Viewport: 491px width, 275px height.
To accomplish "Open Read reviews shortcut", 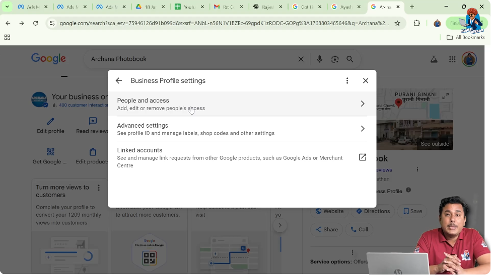I will [x=92, y=126].
